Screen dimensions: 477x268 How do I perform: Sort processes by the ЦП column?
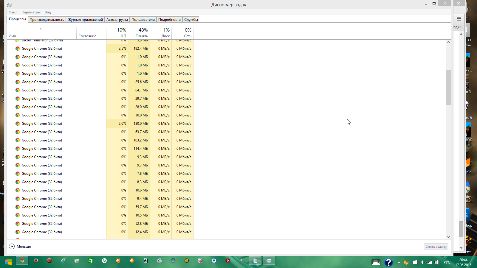click(117, 33)
